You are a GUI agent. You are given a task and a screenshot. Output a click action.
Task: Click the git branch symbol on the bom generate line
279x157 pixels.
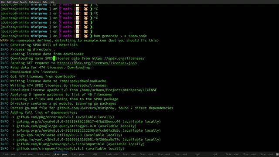pyautogui.click(x=60, y=36)
